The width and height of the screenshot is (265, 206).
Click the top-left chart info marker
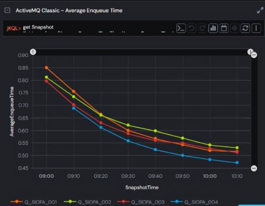coord(33,52)
